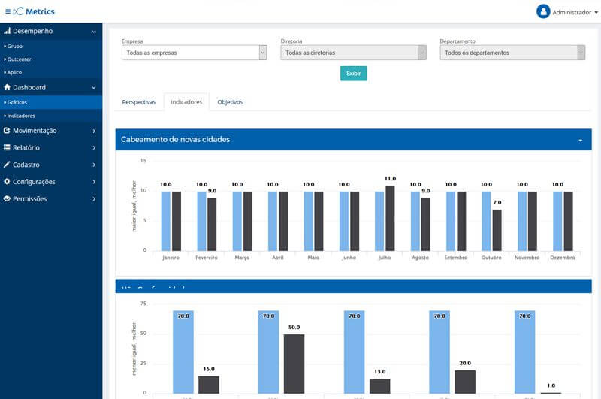Click the Relatório list icon

(7, 147)
